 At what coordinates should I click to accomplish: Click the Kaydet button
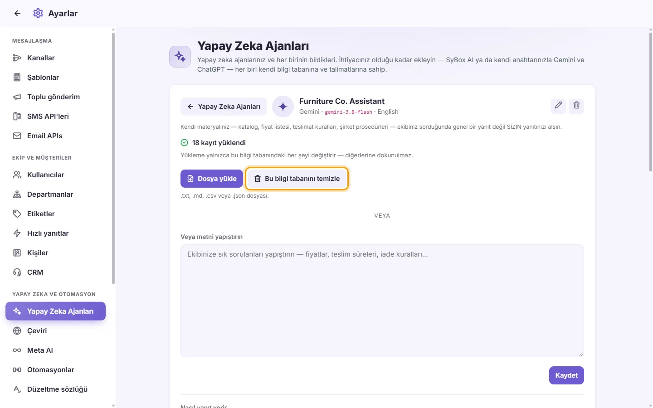click(x=566, y=375)
